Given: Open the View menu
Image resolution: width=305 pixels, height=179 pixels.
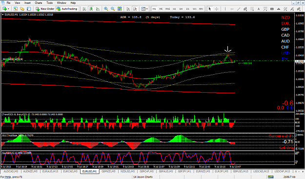Looking at the screenshot, I should coord(17,3).
